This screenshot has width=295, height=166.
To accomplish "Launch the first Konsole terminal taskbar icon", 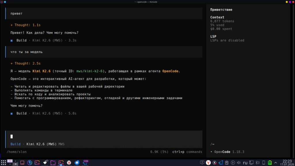I will click(37, 163).
